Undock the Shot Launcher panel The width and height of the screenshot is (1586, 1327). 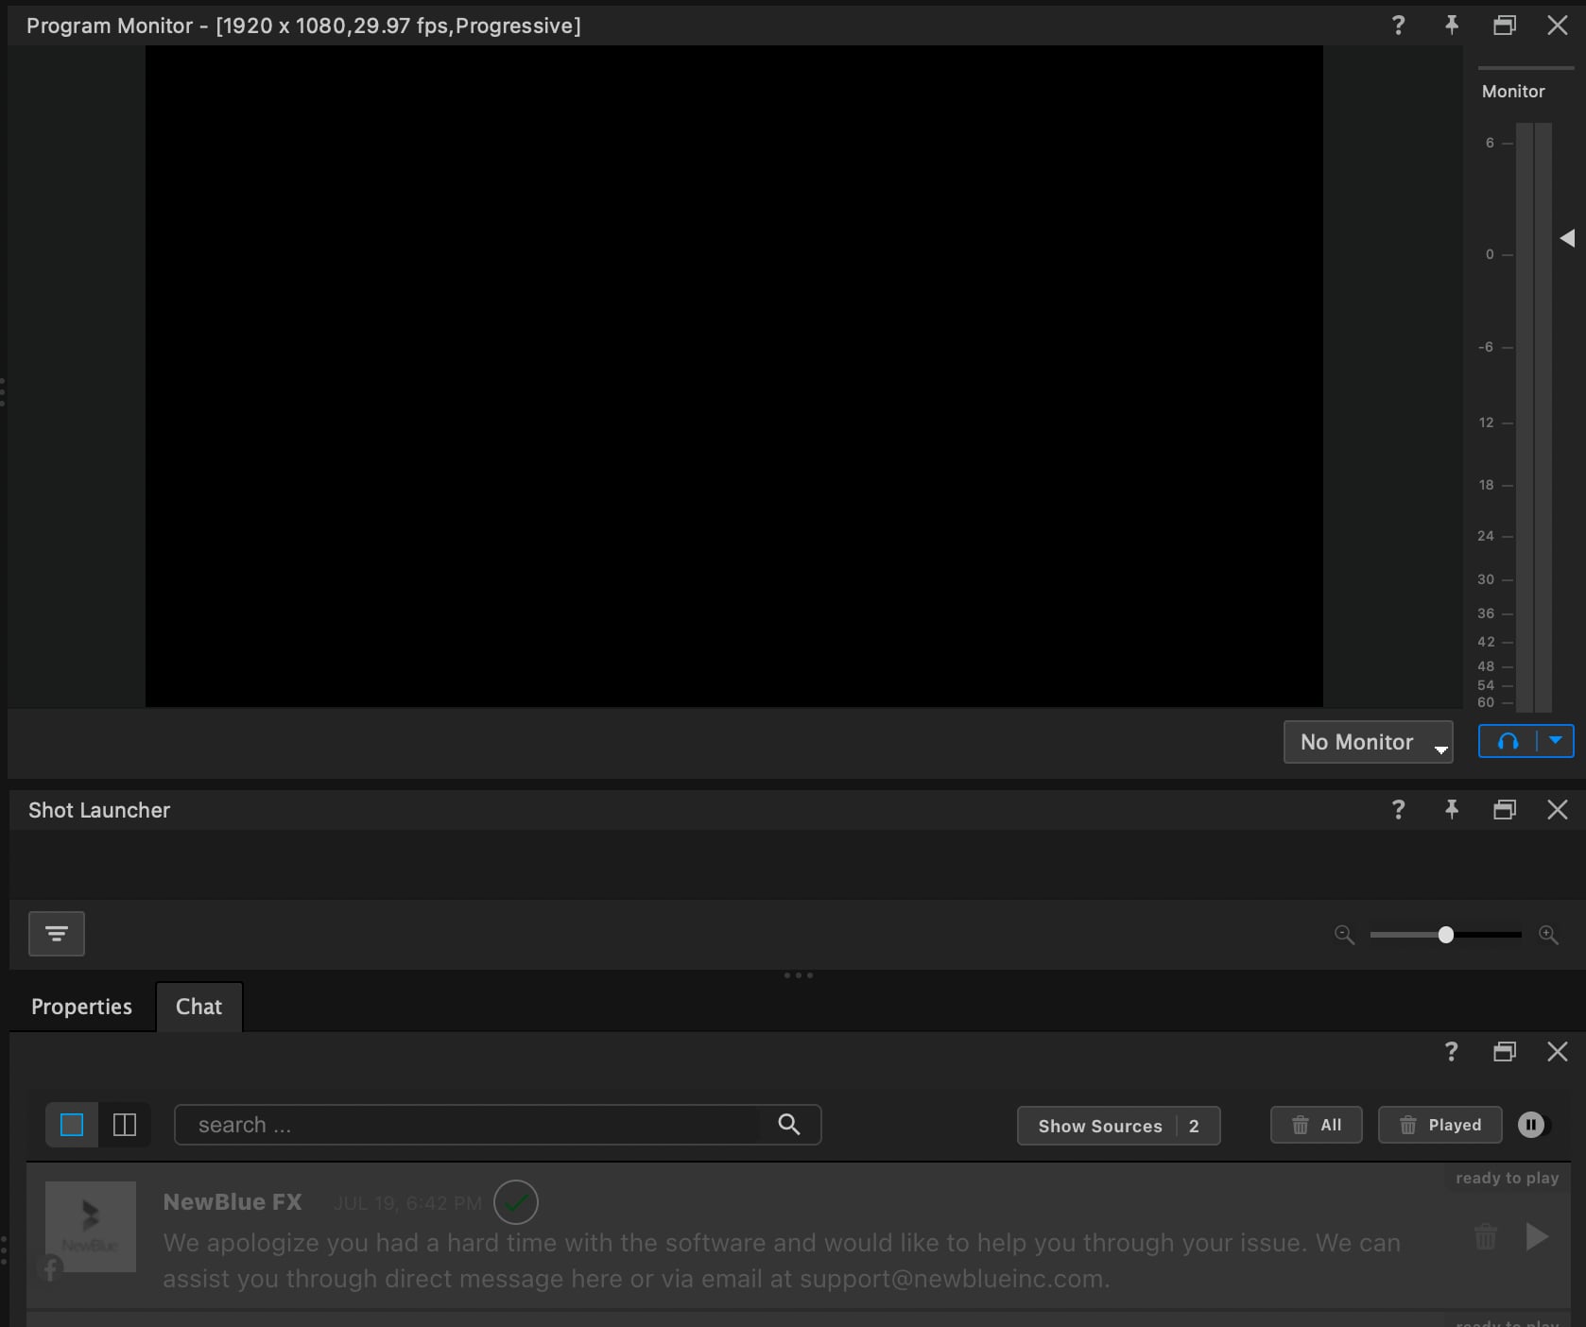tap(1505, 810)
